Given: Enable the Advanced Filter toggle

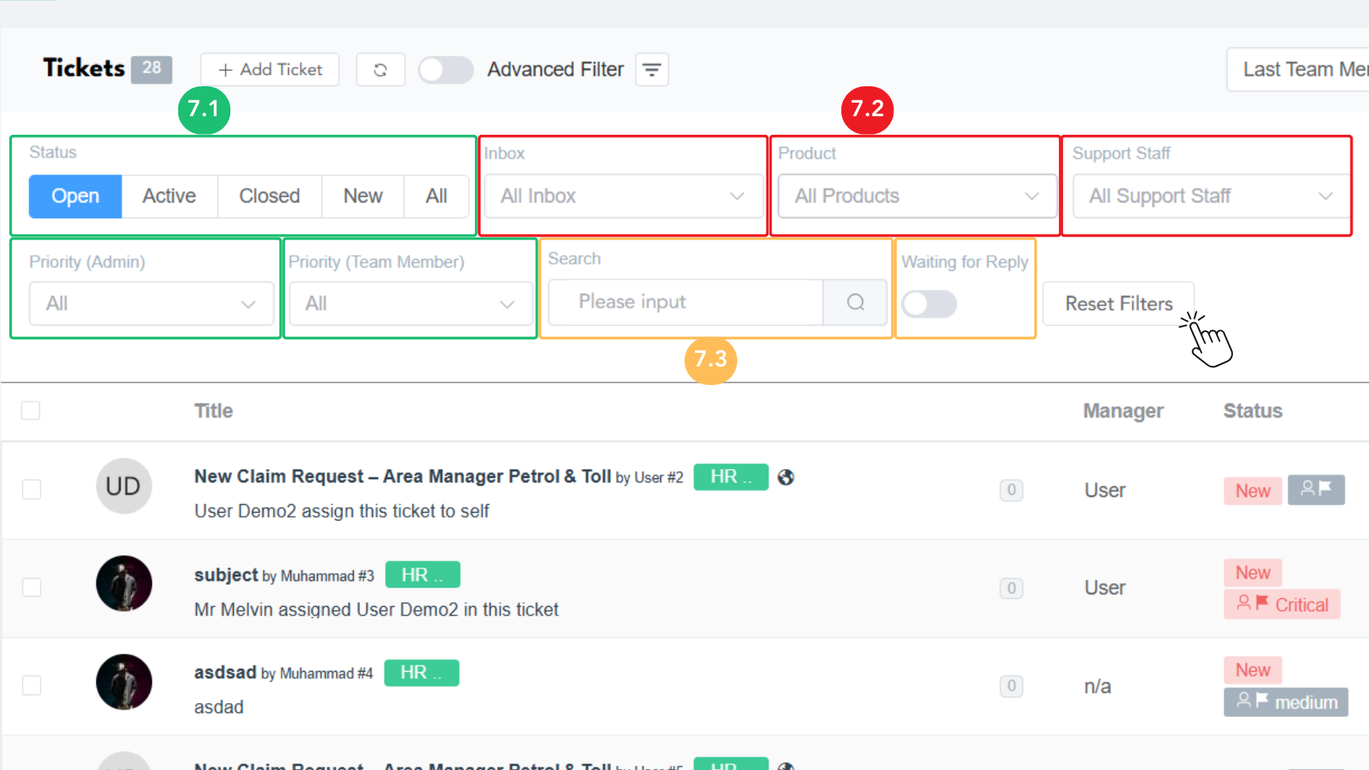Looking at the screenshot, I should coord(445,70).
